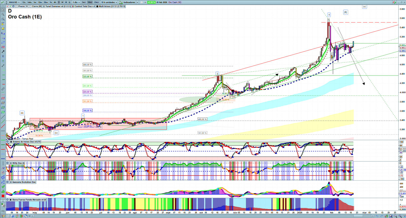
Task: Toggle the Precio checkbox
Action: pos(17,6)
